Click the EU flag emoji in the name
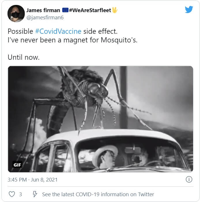The image size is (200, 202). (65, 10)
